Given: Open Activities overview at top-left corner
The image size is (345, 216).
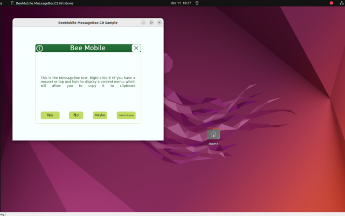Looking at the screenshot, I should point(2,3).
